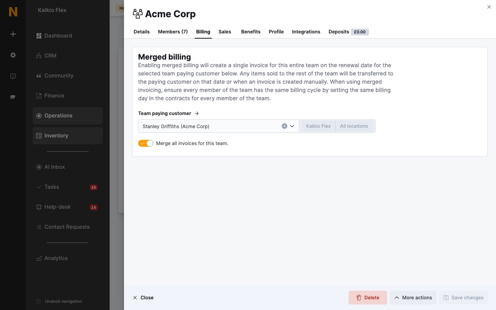This screenshot has width=496, height=310.
Task: Click the plus icon in the left rail
Action: point(13,34)
